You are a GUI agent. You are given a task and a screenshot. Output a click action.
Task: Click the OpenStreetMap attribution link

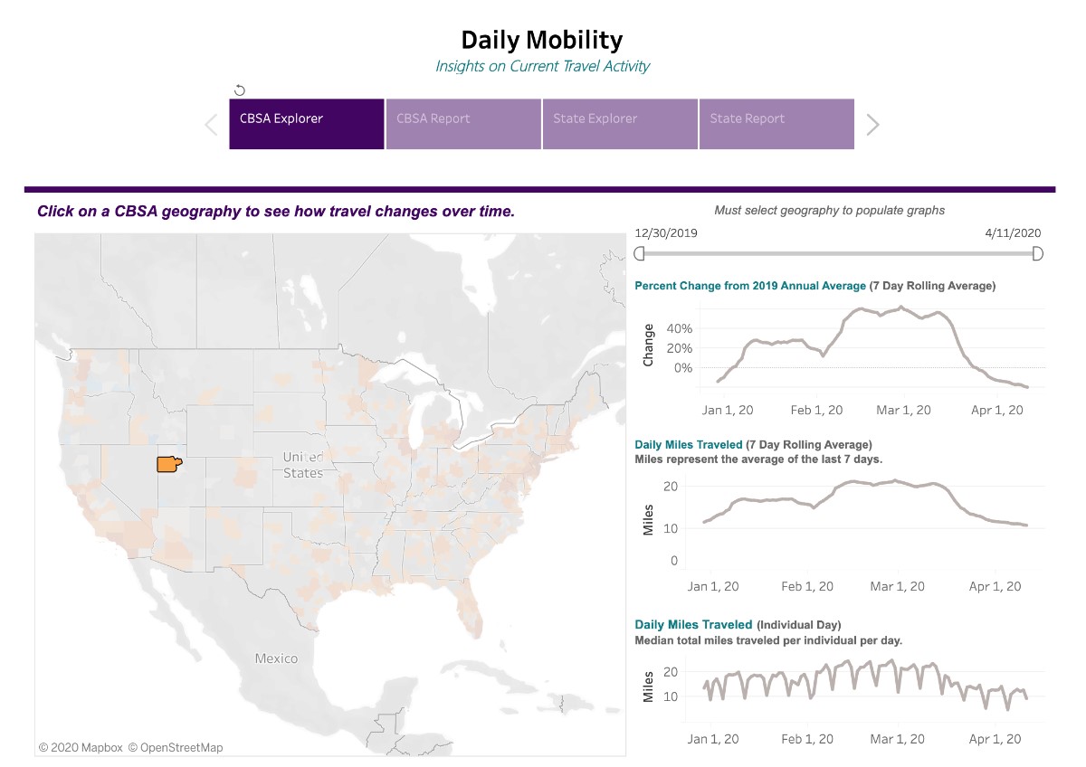coord(175,748)
